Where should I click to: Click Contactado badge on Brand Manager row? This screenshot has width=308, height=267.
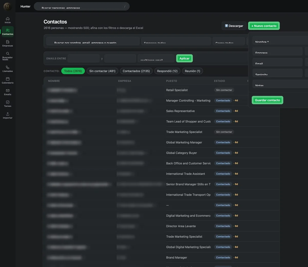(x=223, y=258)
